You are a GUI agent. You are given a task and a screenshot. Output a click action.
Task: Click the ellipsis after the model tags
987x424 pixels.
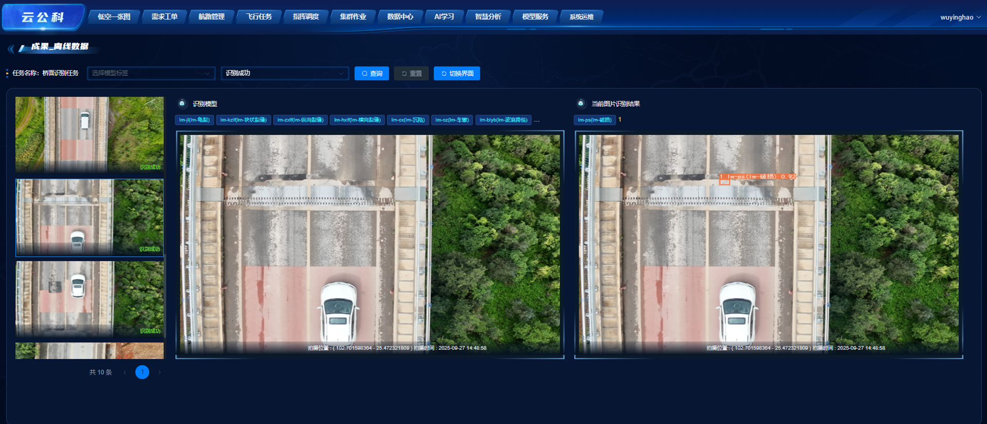point(537,120)
